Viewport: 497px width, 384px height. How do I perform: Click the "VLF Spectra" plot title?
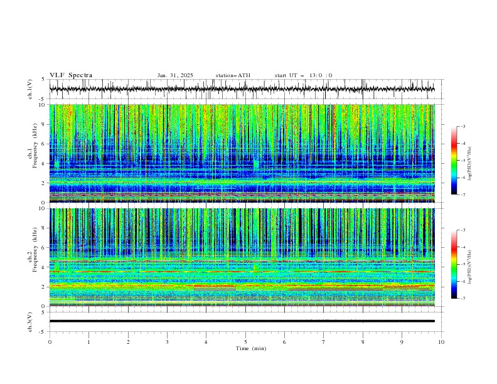71,75
